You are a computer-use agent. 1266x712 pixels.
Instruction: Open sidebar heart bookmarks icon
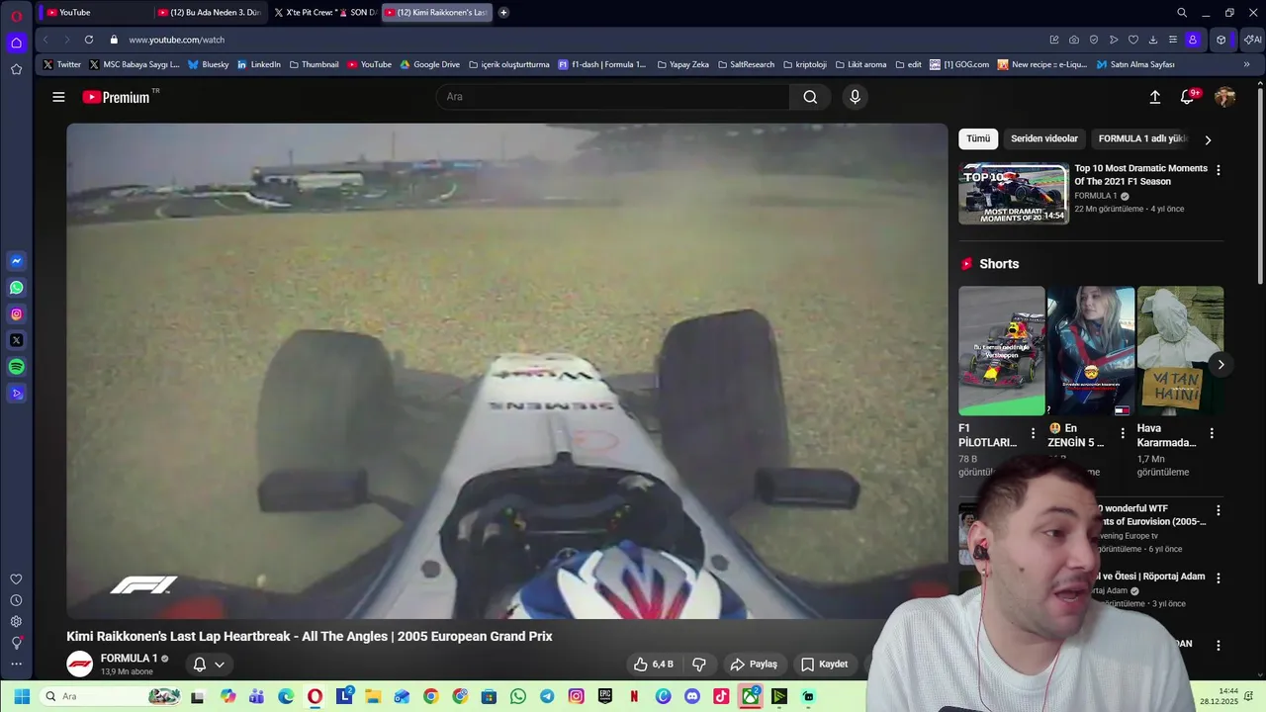tap(16, 579)
